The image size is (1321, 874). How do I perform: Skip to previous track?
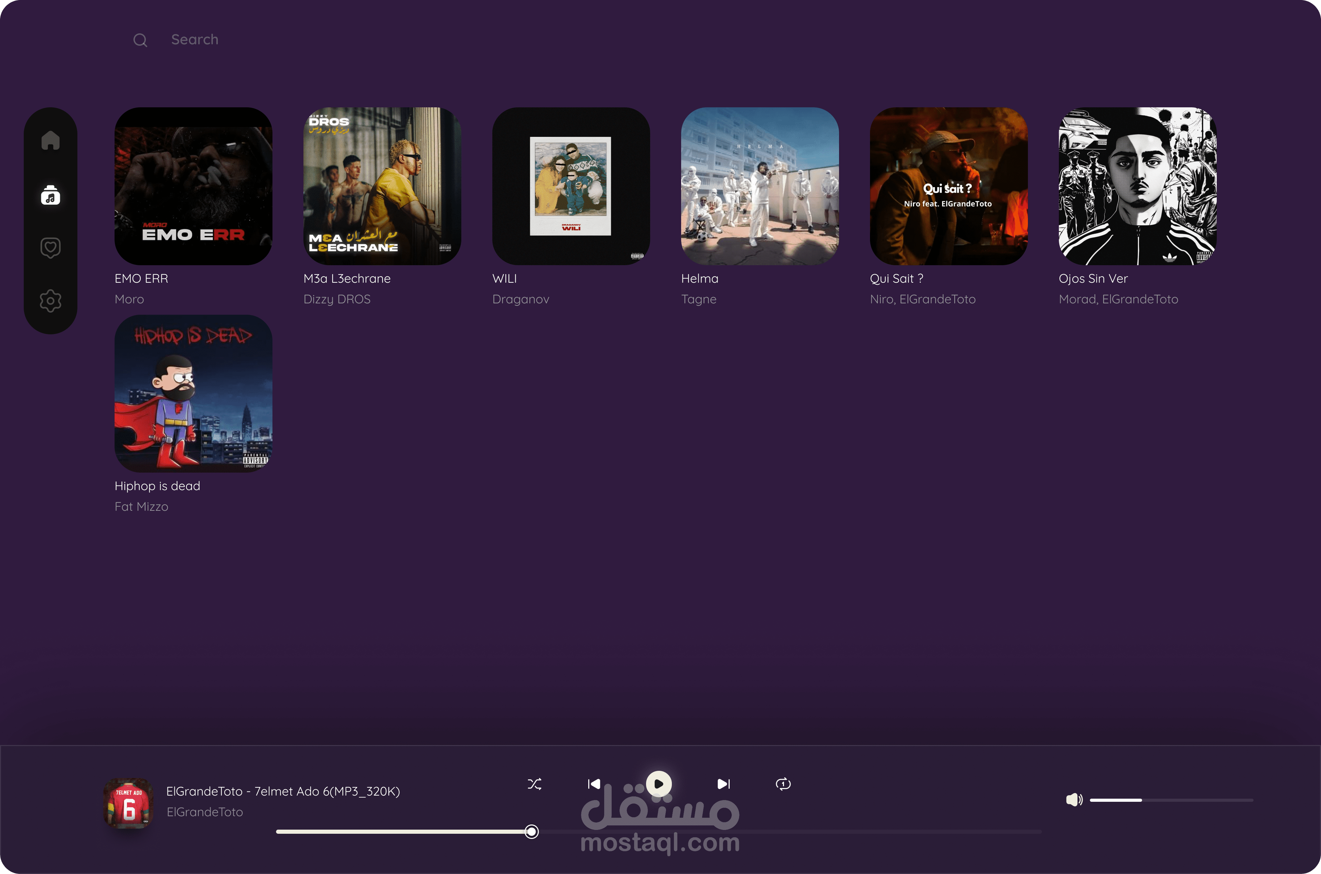coord(594,784)
